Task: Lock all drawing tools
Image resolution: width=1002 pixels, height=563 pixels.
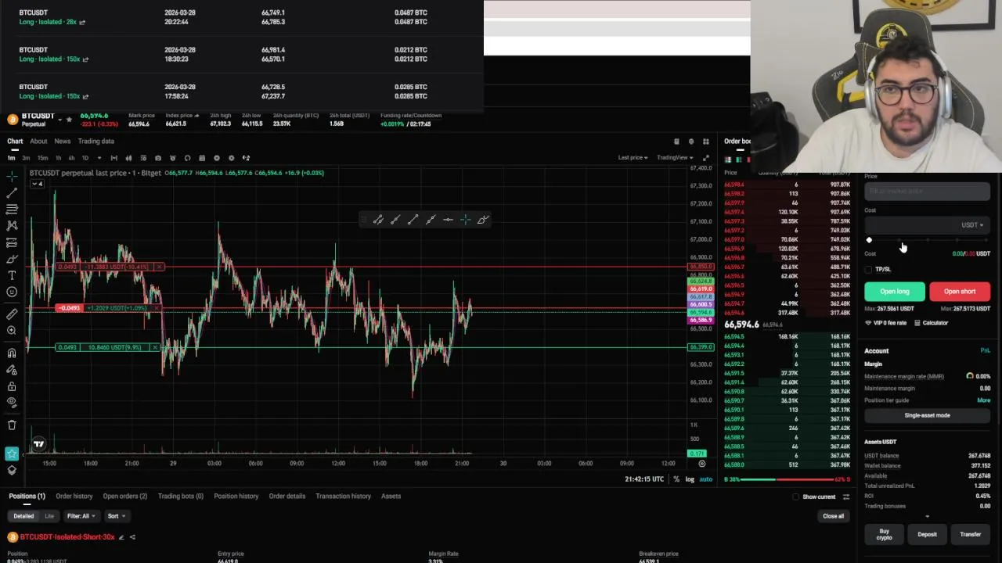Action: 12,386
